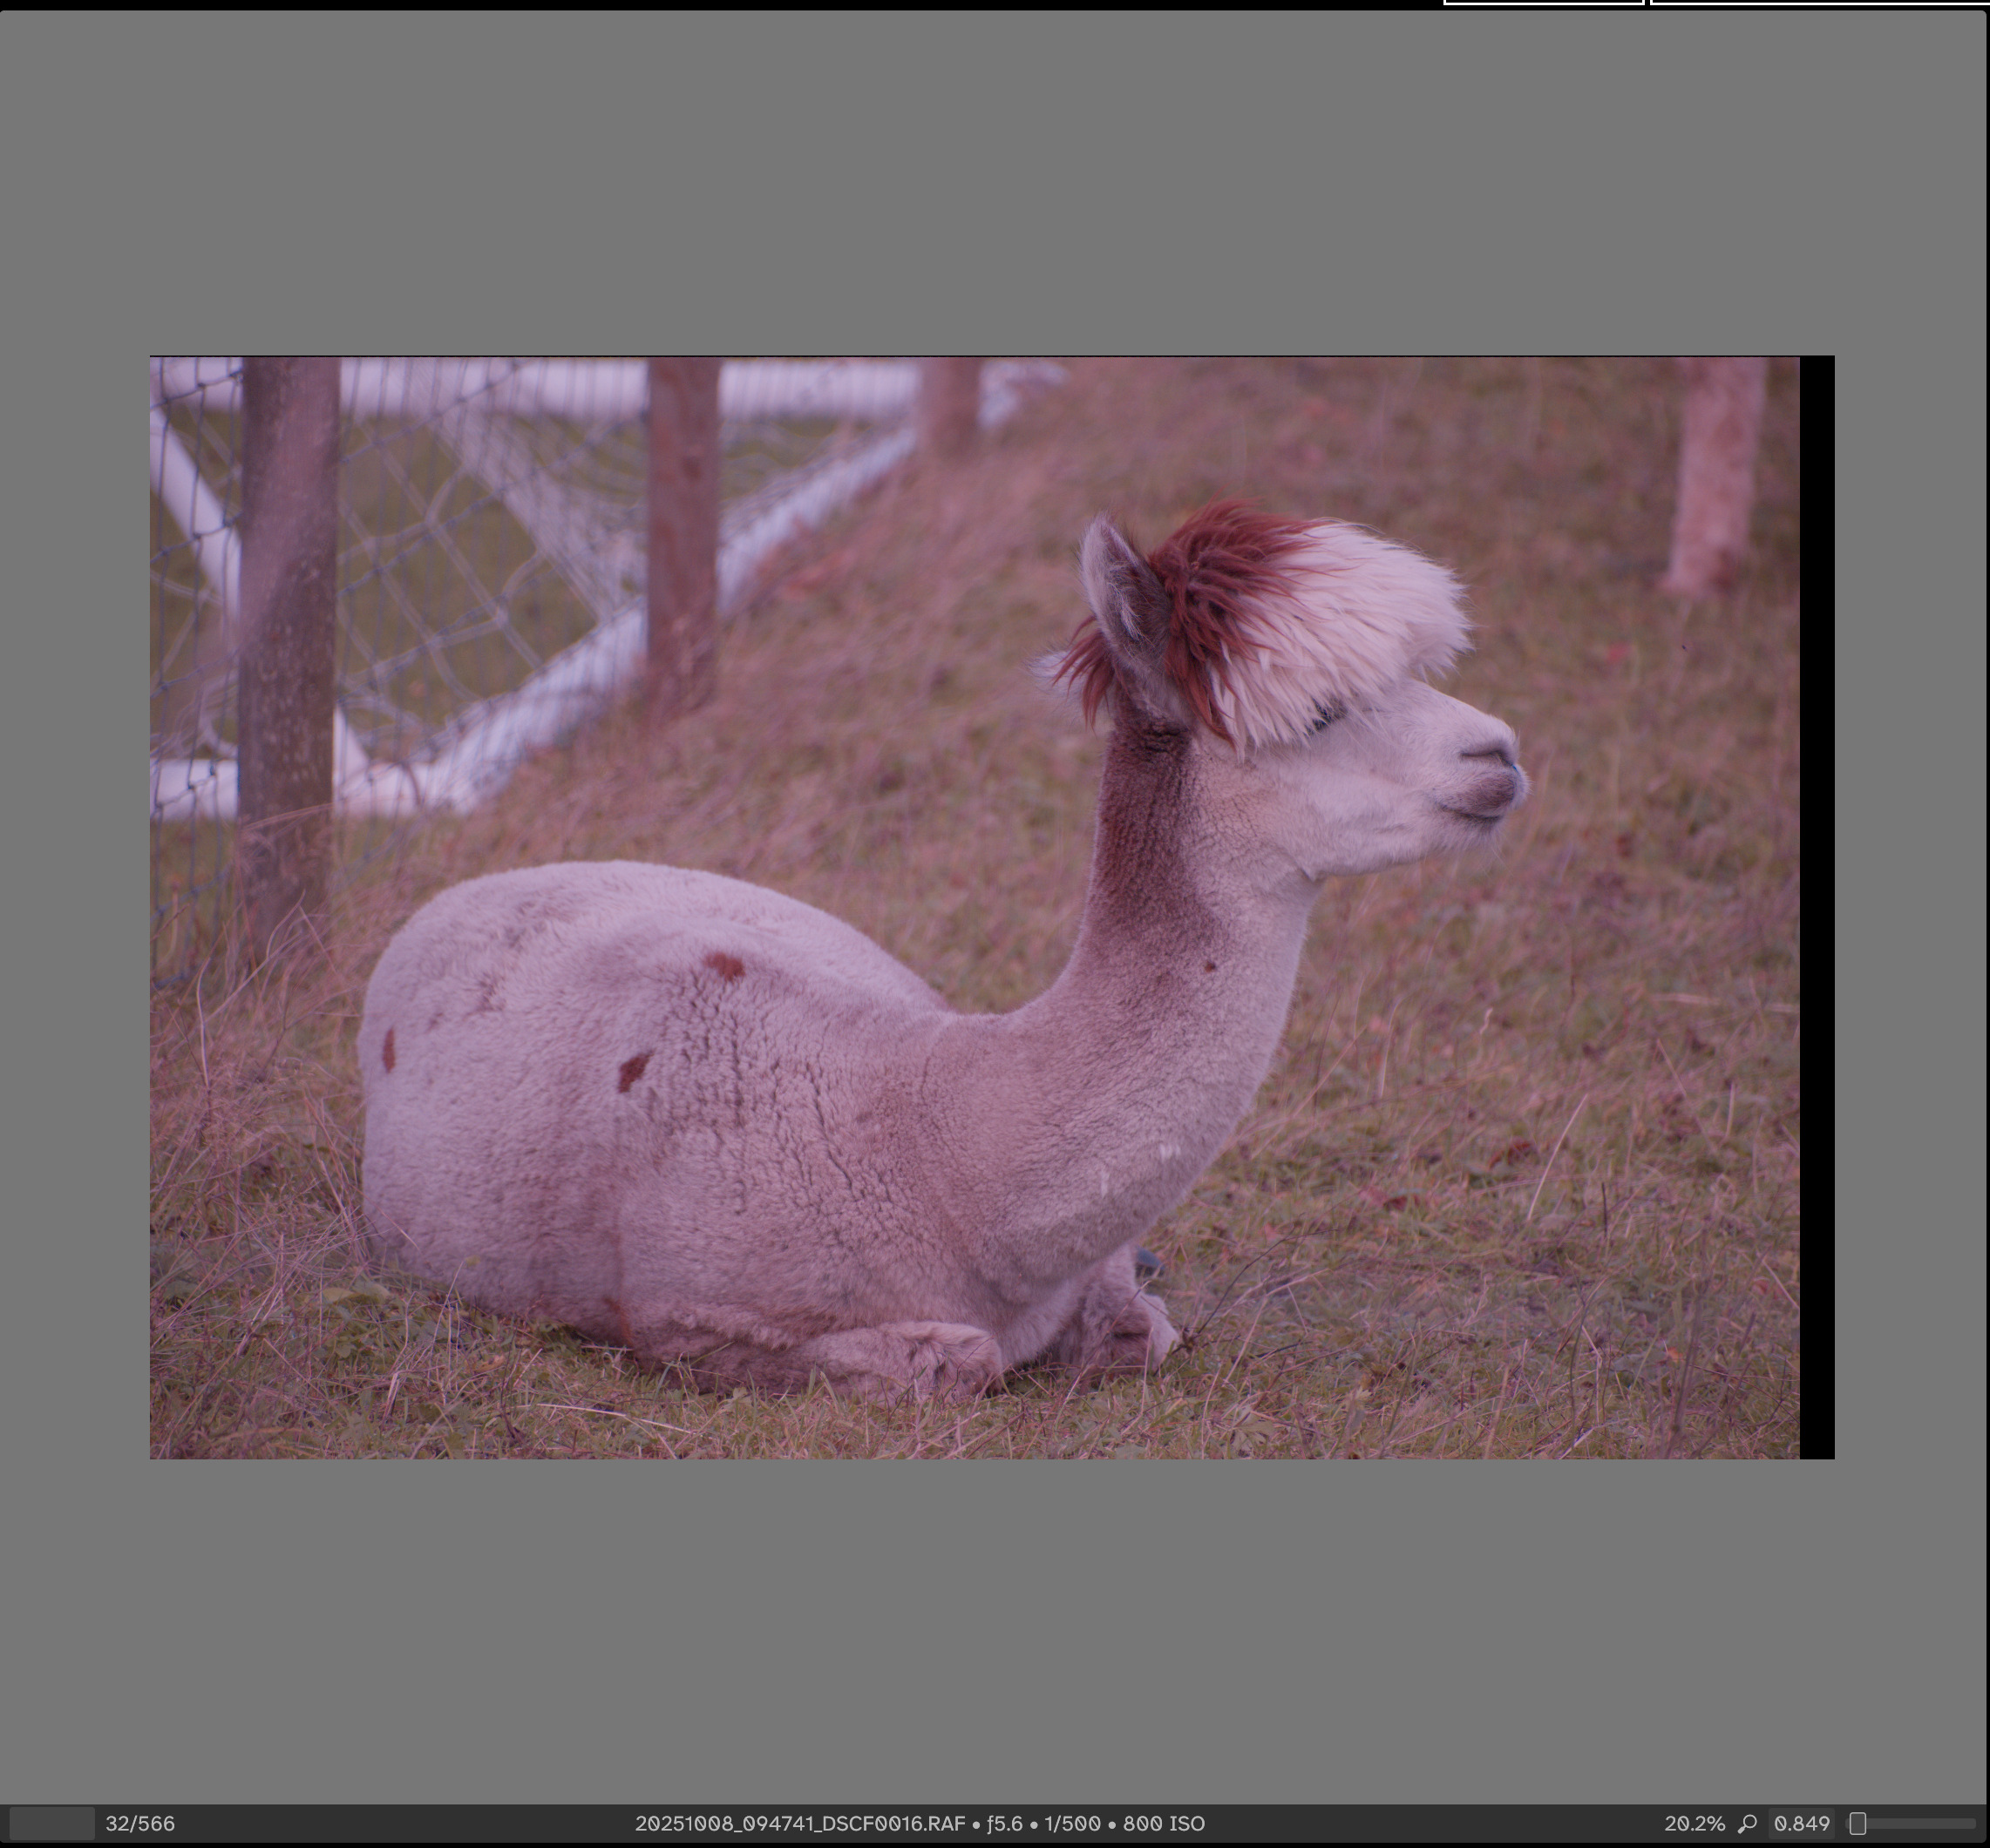Click the brown spot on alpaca's back
Viewport: 1990px width, 1848px height.
coord(723,965)
